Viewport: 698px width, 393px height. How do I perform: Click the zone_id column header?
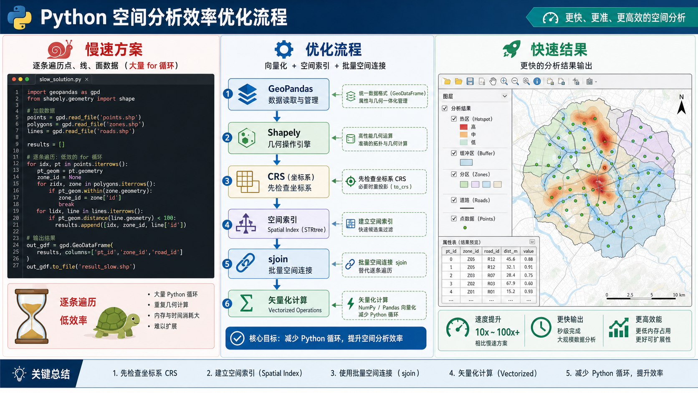click(471, 251)
